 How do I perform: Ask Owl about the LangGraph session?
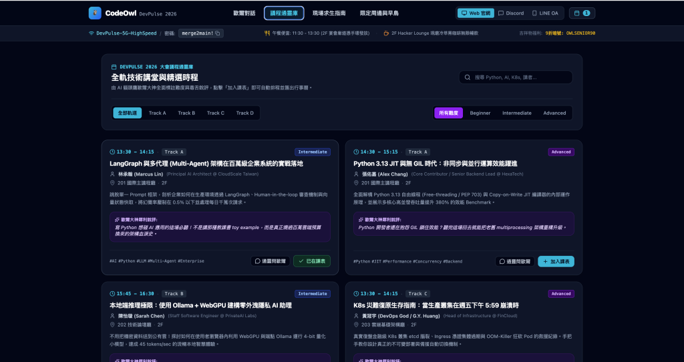(271, 261)
